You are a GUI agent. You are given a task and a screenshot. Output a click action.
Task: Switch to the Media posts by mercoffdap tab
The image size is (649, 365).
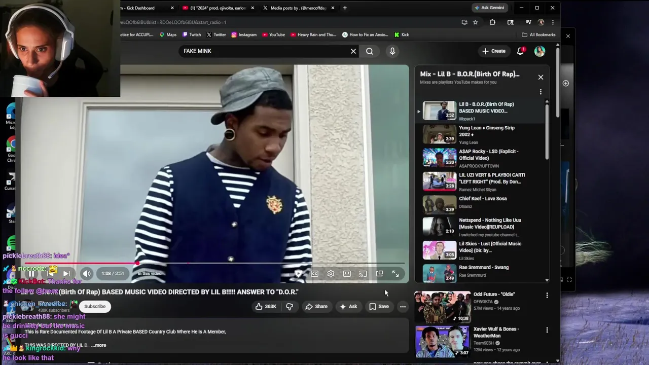click(299, 8)
